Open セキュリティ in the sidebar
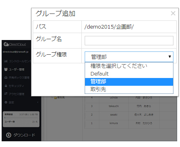This screenshot has width=180, height=147. pyautogui.click(x=16, y=86)
